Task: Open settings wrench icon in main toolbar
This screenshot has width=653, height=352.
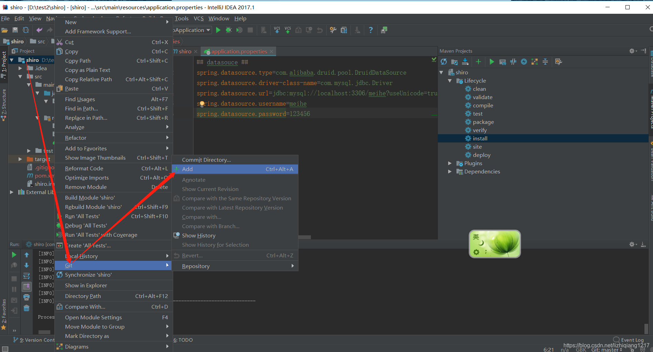Action: [333, 30]
